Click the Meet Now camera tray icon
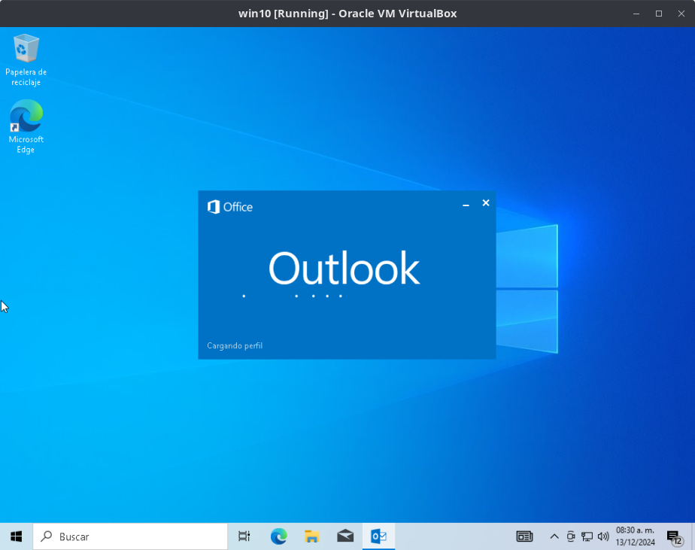 pyautogui.click(x=571, y=536)
